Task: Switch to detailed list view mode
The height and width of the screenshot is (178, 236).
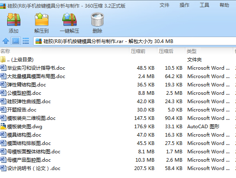Action: (26, 41)
